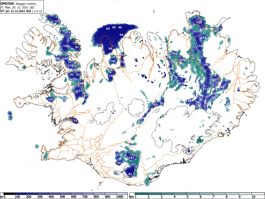Click the visibility value 145
Screen dimensions: 265x199
[x=206, y=65]
